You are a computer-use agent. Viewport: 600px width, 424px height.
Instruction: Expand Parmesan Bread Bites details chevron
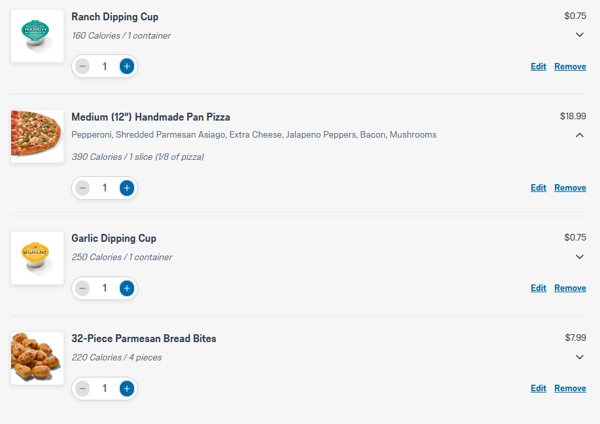point(579,357)
